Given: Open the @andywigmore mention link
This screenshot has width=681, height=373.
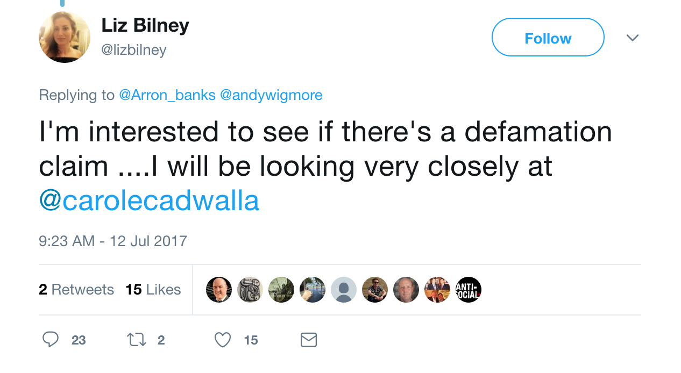Looking at the screenshot, I should tap(271, 95).
